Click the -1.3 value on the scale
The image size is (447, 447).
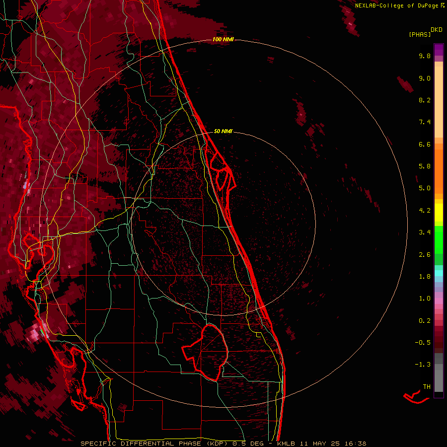[423, 365]
